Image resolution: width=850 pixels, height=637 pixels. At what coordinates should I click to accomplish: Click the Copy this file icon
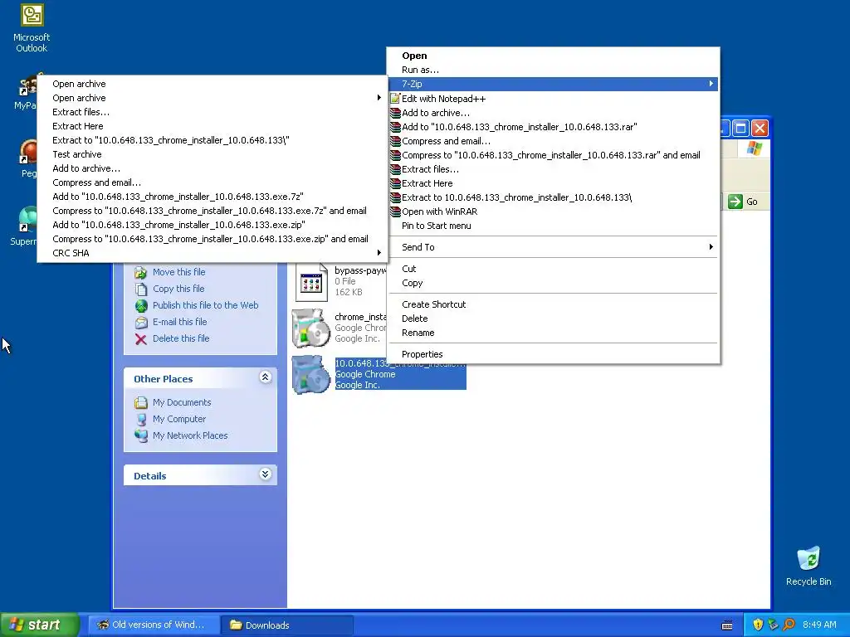[x=141, y=289]
